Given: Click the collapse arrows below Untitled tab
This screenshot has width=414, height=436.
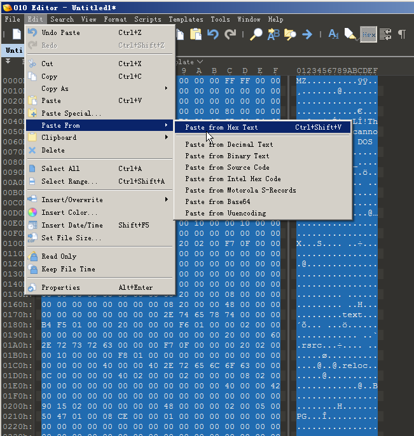Looking at the screenshot, I should 8,61.
